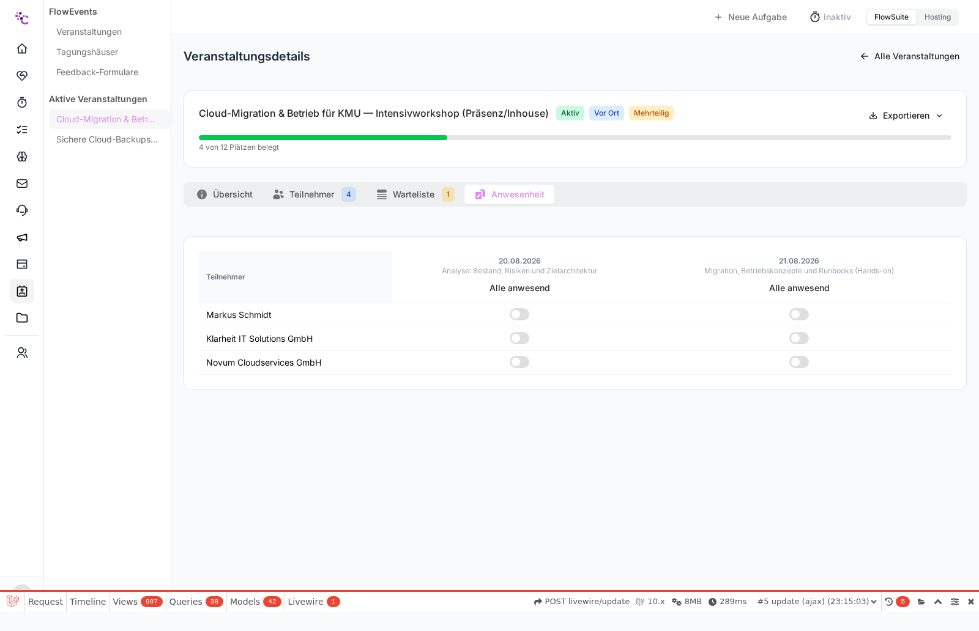Click the stopwatch icon in left sidebar
Screen dimensions: 979x631
tap(22, 103)
